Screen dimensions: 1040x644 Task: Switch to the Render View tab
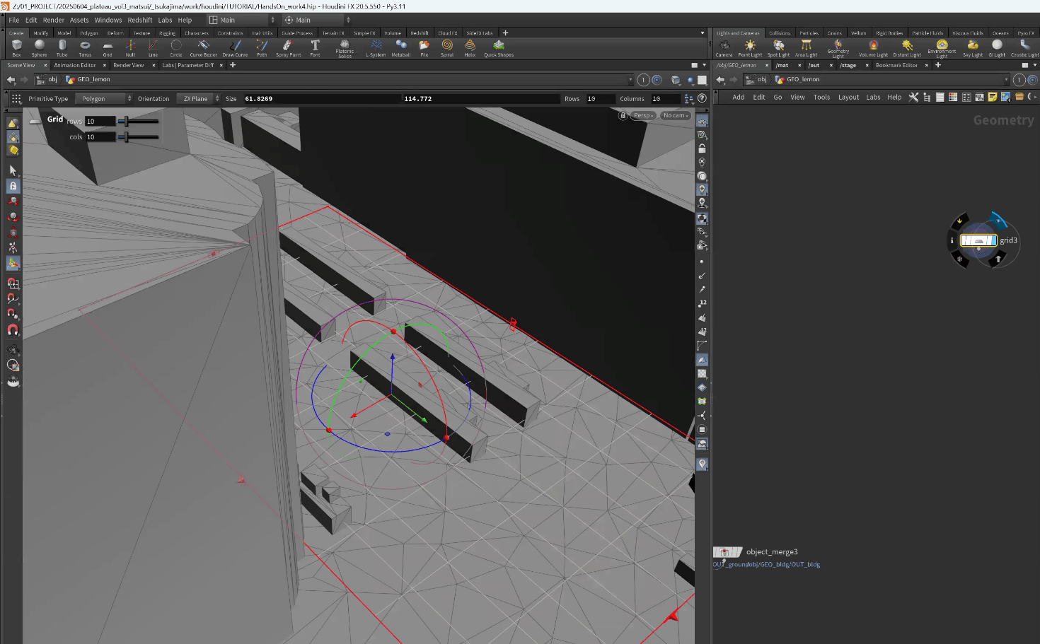[128, 65]
